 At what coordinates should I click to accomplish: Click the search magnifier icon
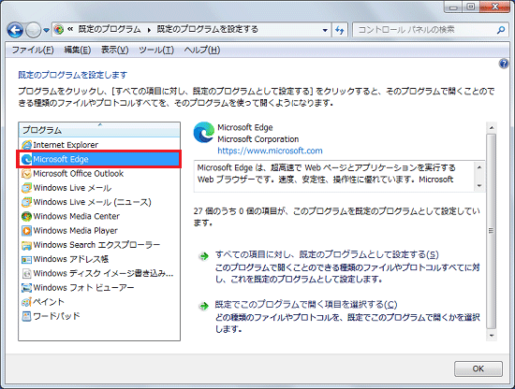[x=501, y=30]
